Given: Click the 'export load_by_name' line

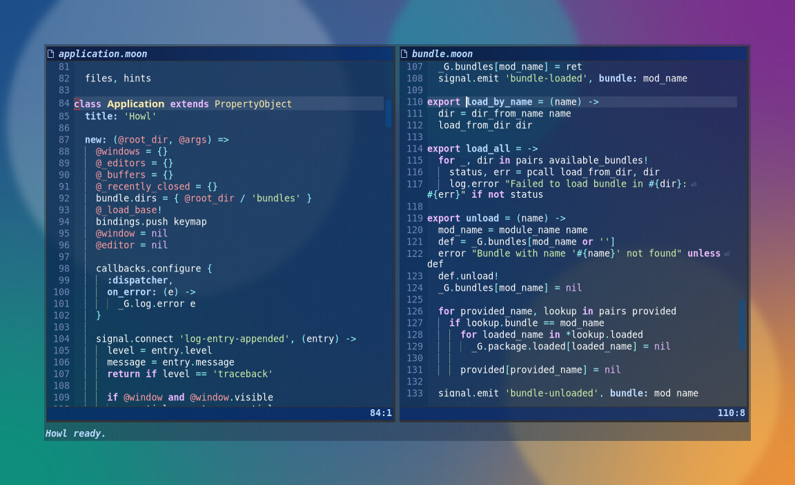Looking at the screenshot, I should point(513,102).
